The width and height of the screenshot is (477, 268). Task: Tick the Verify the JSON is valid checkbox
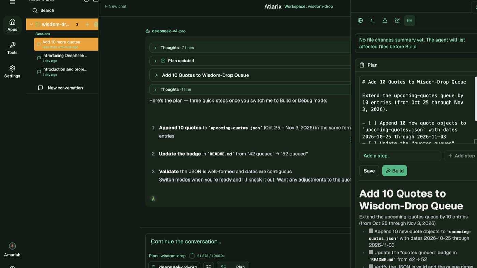coord(371,266)
